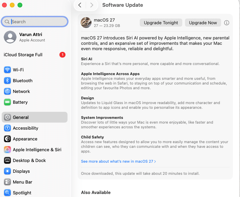Click the Apple Intelligence & Siri icon

(x=7, y=150)
